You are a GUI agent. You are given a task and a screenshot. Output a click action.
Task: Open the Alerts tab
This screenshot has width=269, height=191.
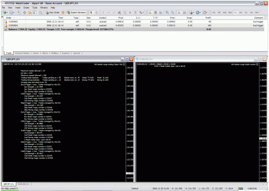(x=45, y=53)
